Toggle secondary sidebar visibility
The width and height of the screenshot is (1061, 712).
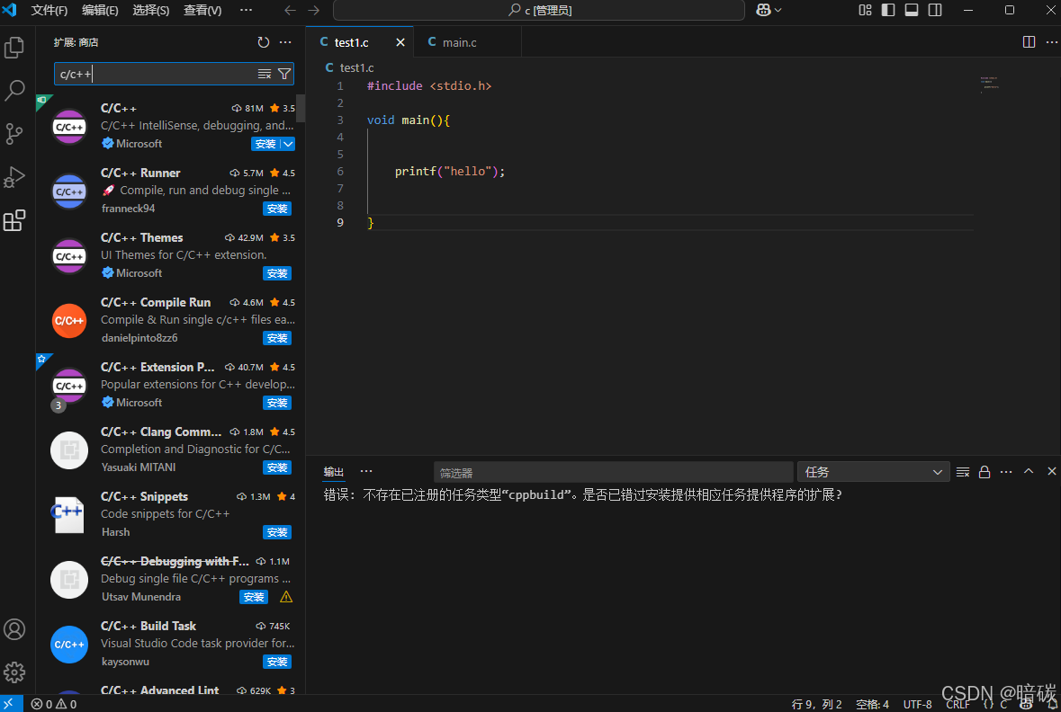coord(935,10)
